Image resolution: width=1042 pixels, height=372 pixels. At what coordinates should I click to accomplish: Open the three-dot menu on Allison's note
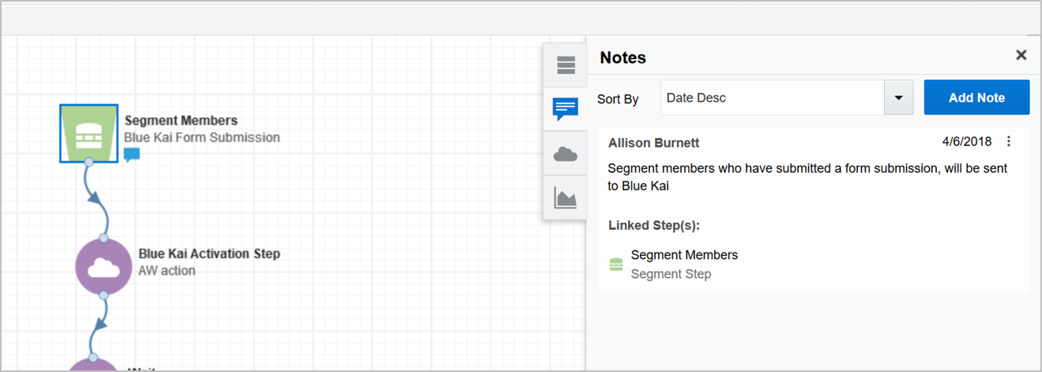tap(1009, 142)
